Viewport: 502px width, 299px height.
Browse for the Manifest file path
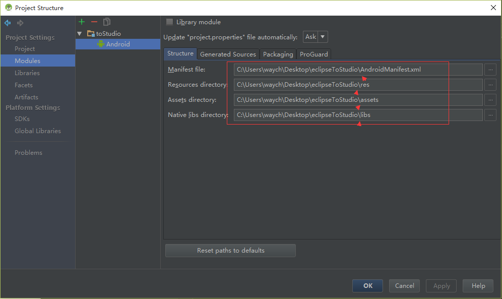[490, 70]
